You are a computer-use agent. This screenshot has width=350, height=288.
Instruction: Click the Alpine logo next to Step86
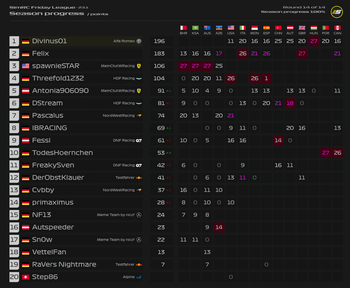pos(139,277)
